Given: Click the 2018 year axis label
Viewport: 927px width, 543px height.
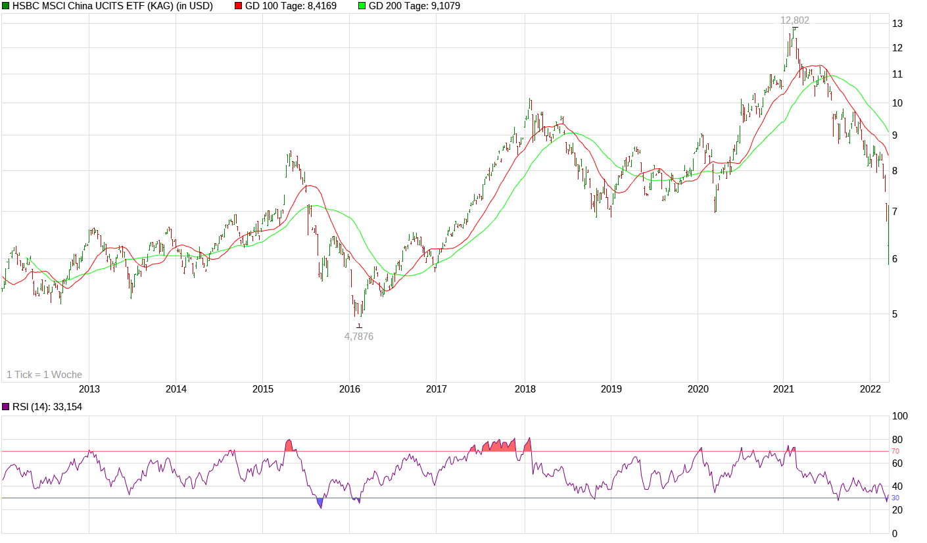Looking at the screenshot, I should click(525, 389).
